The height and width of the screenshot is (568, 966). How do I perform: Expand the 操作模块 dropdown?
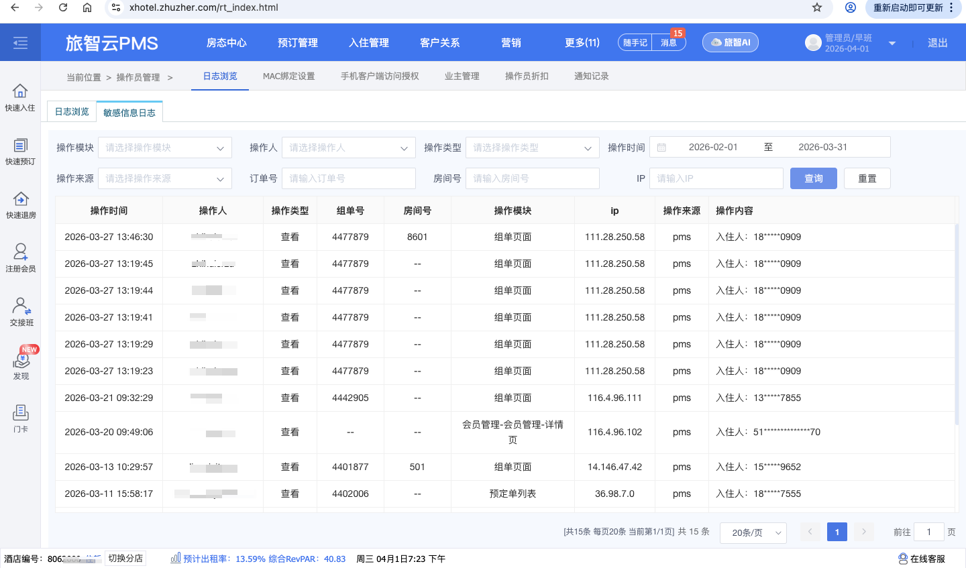click(x=165, y=148)
